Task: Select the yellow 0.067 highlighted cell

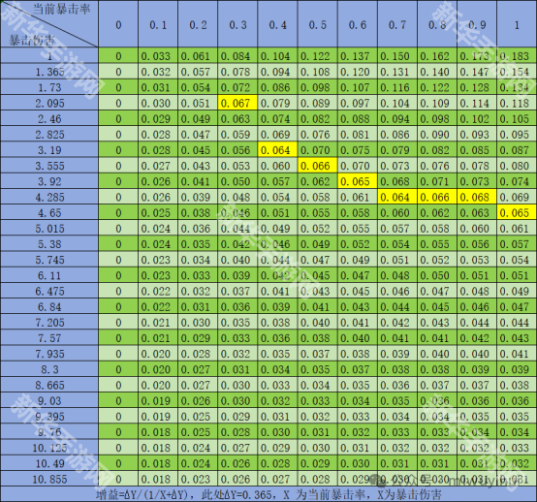Action: (x=237, y=103)
